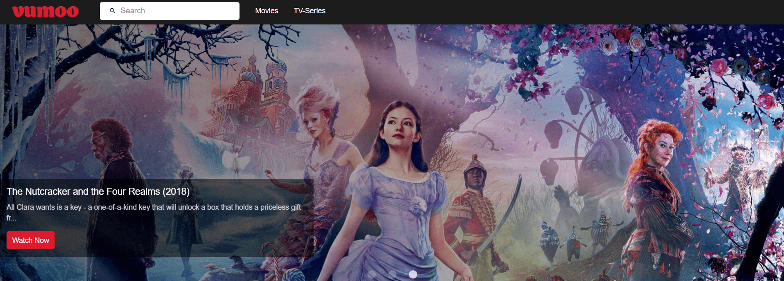
Task: Open the Movies menu item
Action: coord(266,11)
